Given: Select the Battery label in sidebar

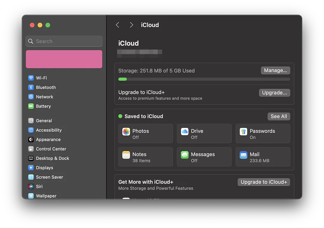Looking at the screenshot, I should (43, 106).
